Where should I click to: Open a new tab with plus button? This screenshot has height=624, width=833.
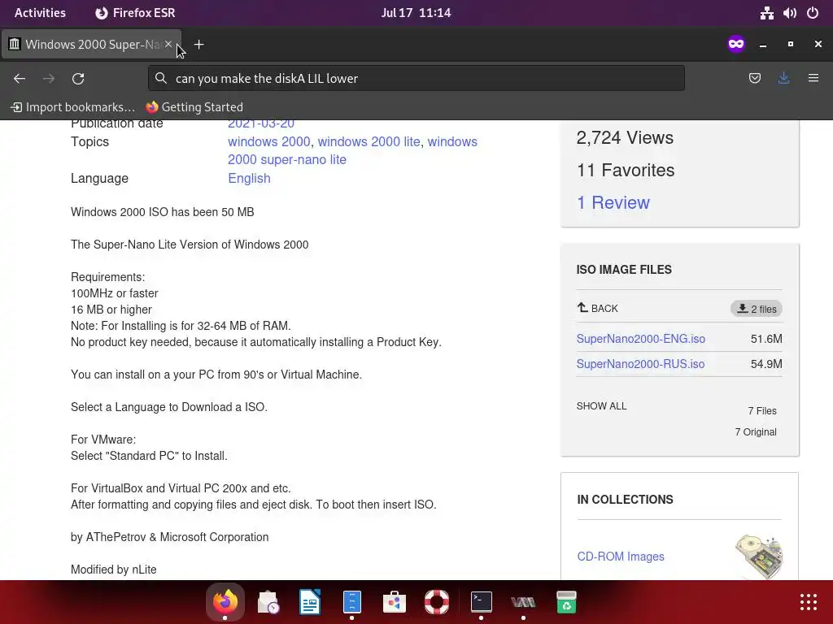pyautogui.click(x=198, y=45)
